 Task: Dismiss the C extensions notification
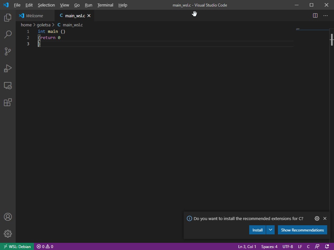coord(325,218)
